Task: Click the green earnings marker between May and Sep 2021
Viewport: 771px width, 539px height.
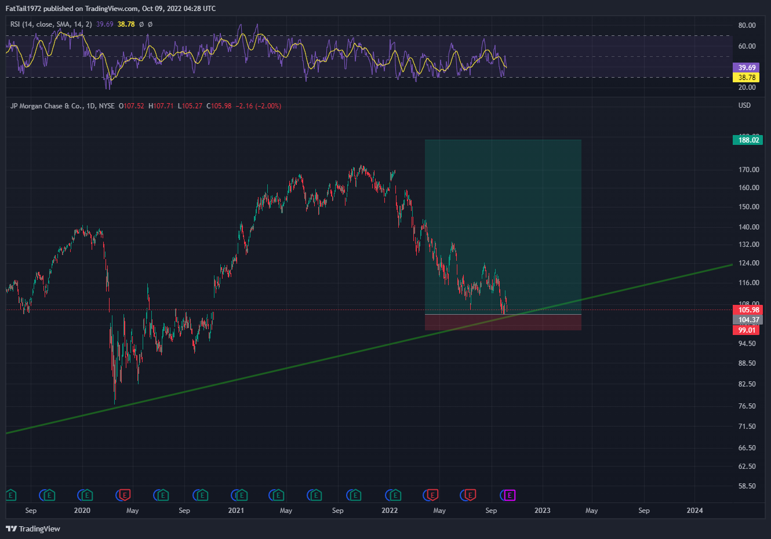Action: [316, 495]
